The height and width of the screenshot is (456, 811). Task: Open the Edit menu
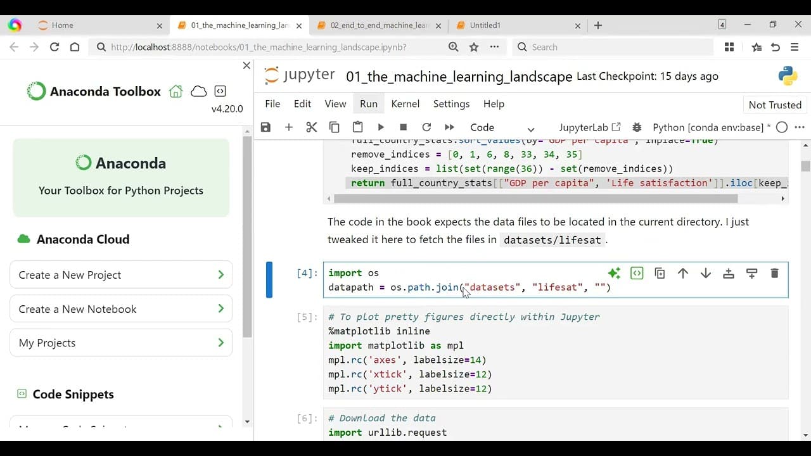click(x=302, y=104)
